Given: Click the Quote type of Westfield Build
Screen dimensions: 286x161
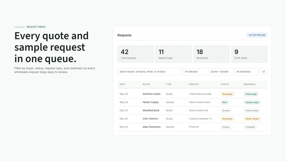Looking at the screenshot, I should [x=169, y=111].
